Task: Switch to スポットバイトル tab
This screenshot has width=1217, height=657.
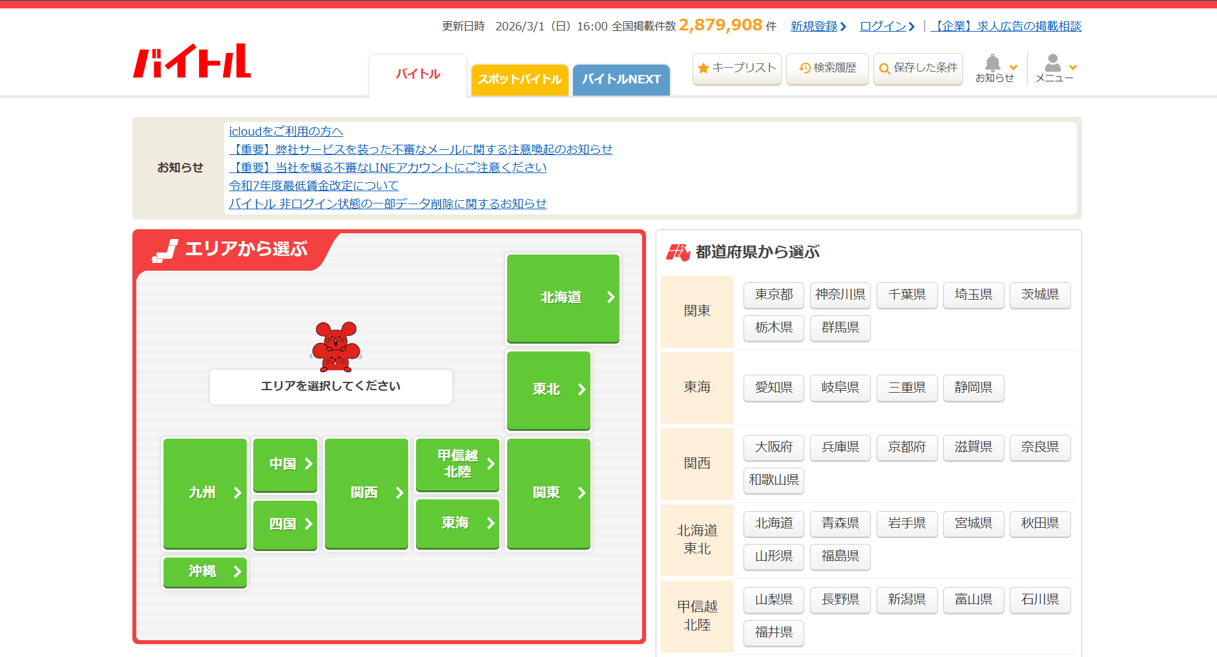Action: click(x=519, y=79)
